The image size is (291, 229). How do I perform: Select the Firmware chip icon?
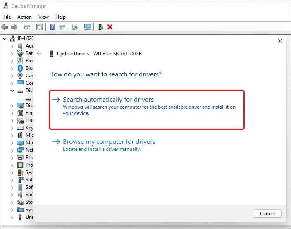(20, 113)
